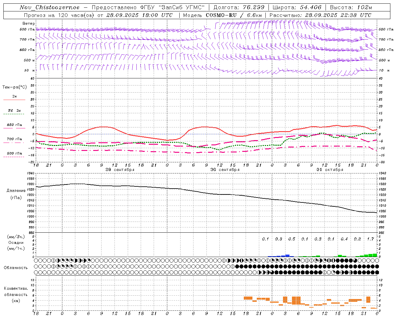Click the 'Давление' panel label
The width and height of the screenshot is (395, 316).
point(16,191)
